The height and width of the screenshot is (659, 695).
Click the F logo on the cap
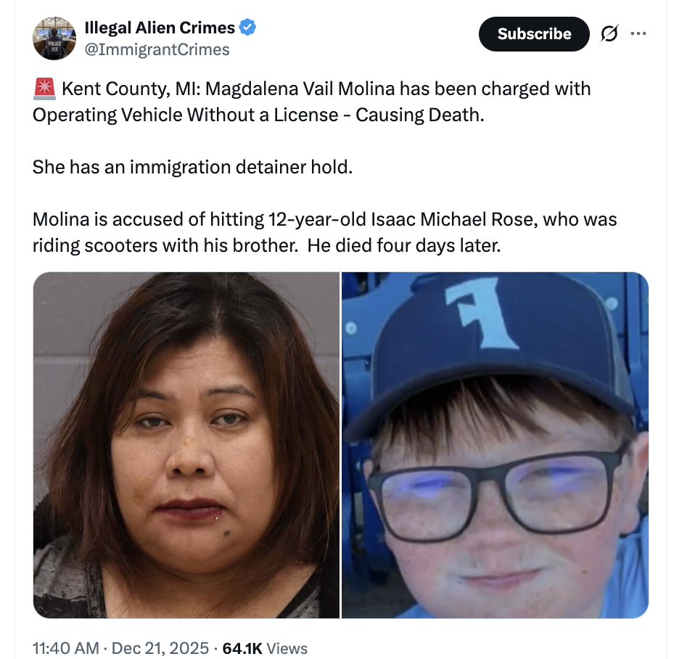[481, 312]
